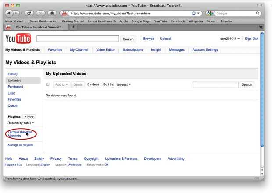Tick the select-all videos checkbox

(x=48, y=84)
